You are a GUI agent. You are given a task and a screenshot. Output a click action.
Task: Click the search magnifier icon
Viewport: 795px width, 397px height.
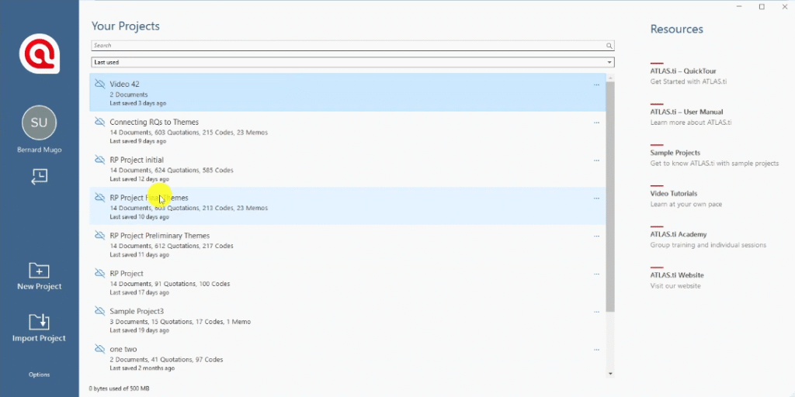pos(609,46)
